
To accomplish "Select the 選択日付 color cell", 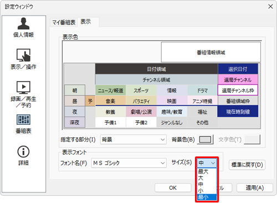I will (x=238, y=69).
